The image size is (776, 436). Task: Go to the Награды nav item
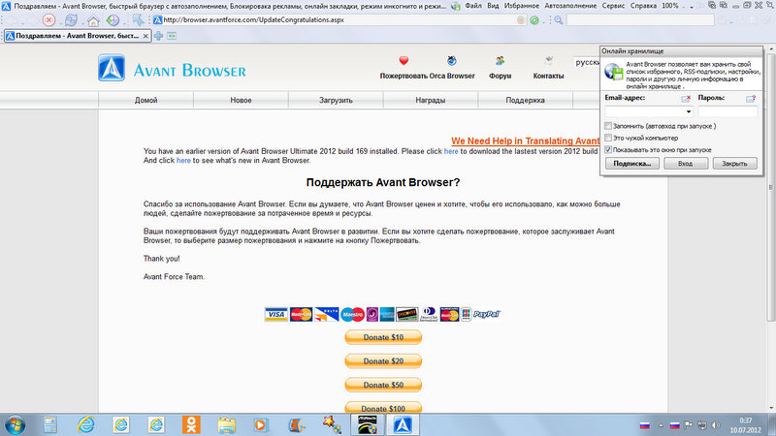tap(431, 100)
